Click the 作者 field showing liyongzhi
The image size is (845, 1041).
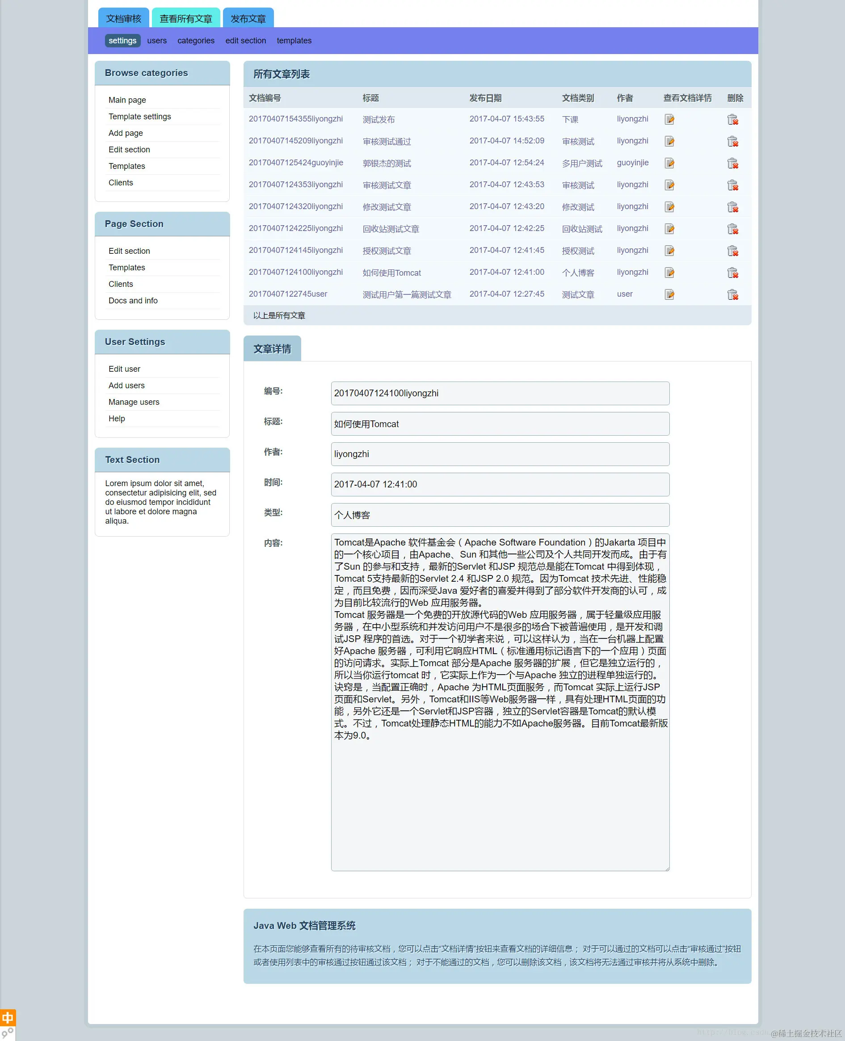[500, 454]
